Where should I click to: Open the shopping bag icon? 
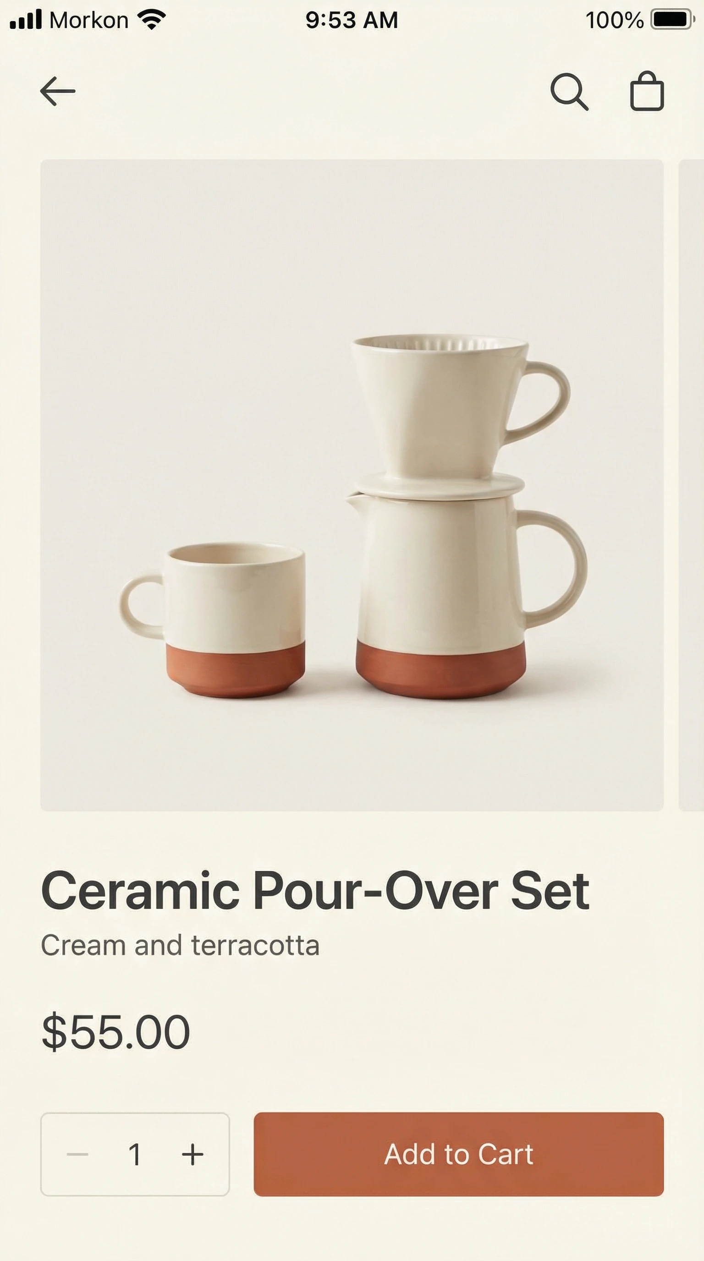647,91
